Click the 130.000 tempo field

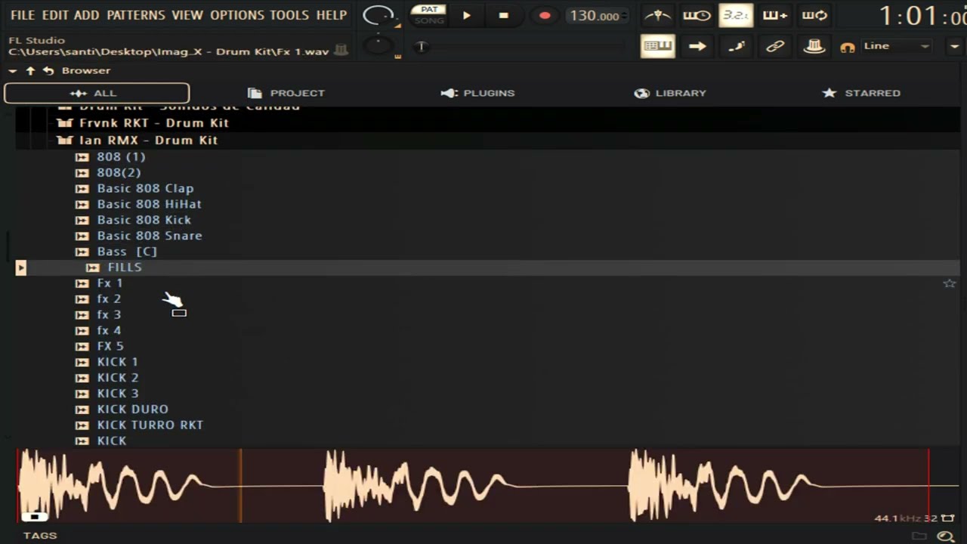tap(595, 16)
